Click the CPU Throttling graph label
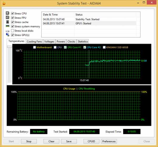158x147 pixels. 87,89
